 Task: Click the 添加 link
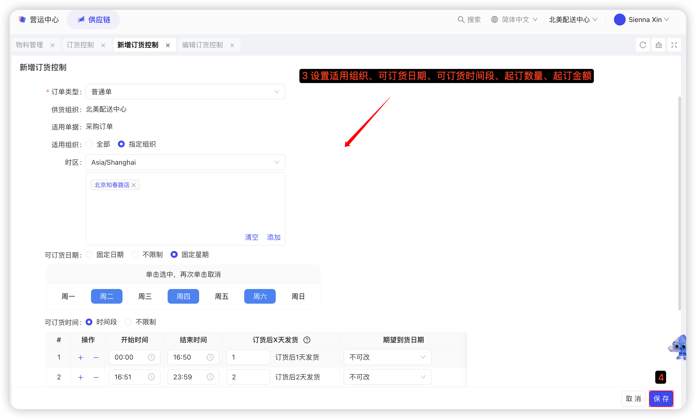[273, 237]
